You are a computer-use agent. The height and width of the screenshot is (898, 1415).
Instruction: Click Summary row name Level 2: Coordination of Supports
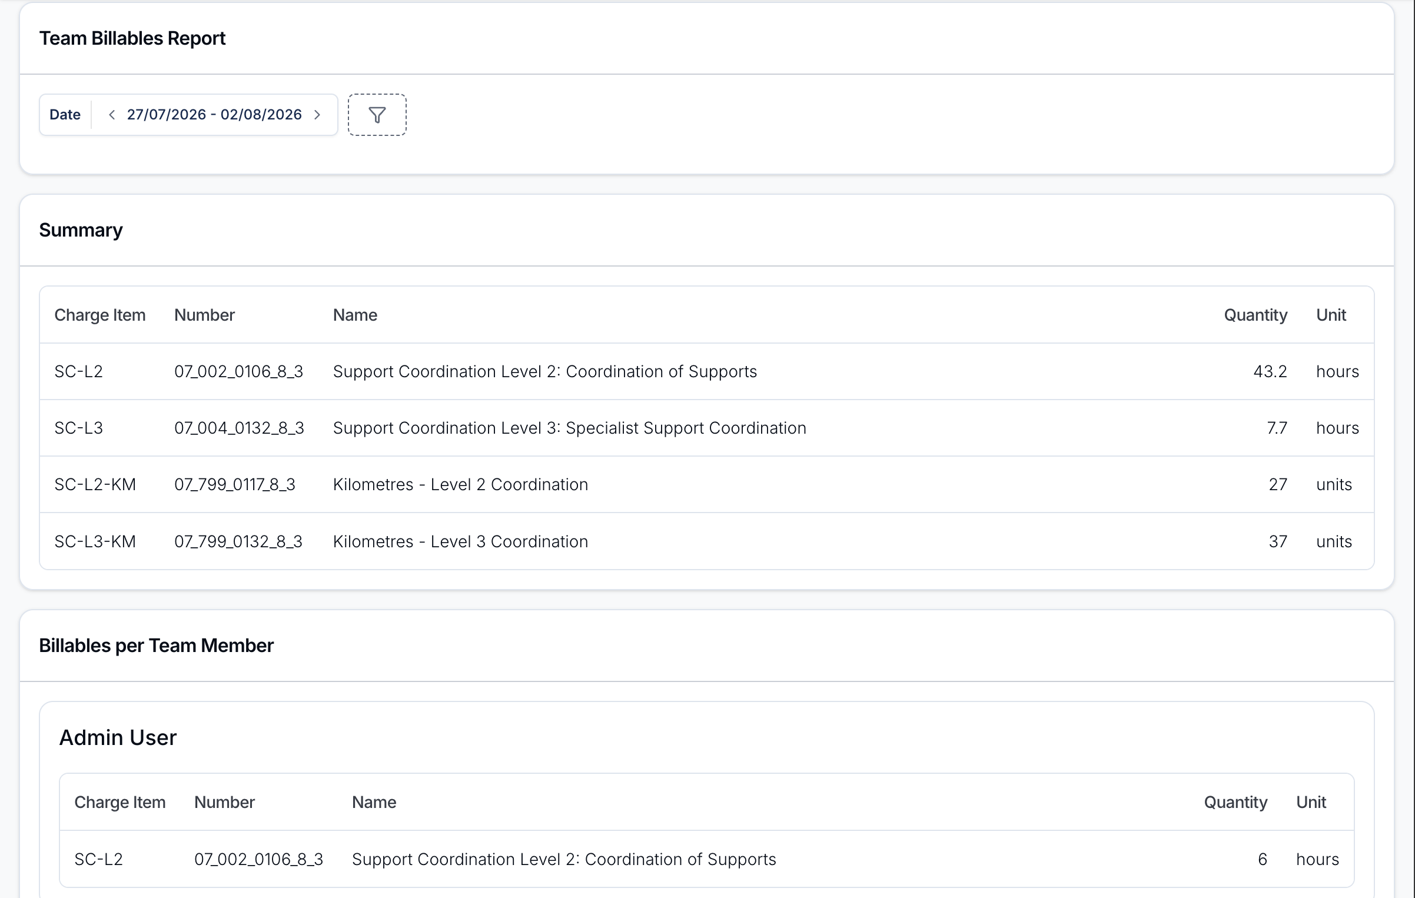(x=545, y=371)
